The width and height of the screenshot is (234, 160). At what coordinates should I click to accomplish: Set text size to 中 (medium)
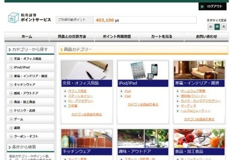217,27
